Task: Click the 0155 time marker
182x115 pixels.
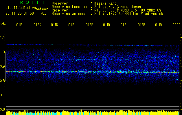Action: click(89, 25)
